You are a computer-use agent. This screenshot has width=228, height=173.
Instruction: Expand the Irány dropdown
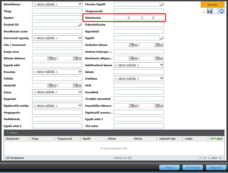[57, 92]
